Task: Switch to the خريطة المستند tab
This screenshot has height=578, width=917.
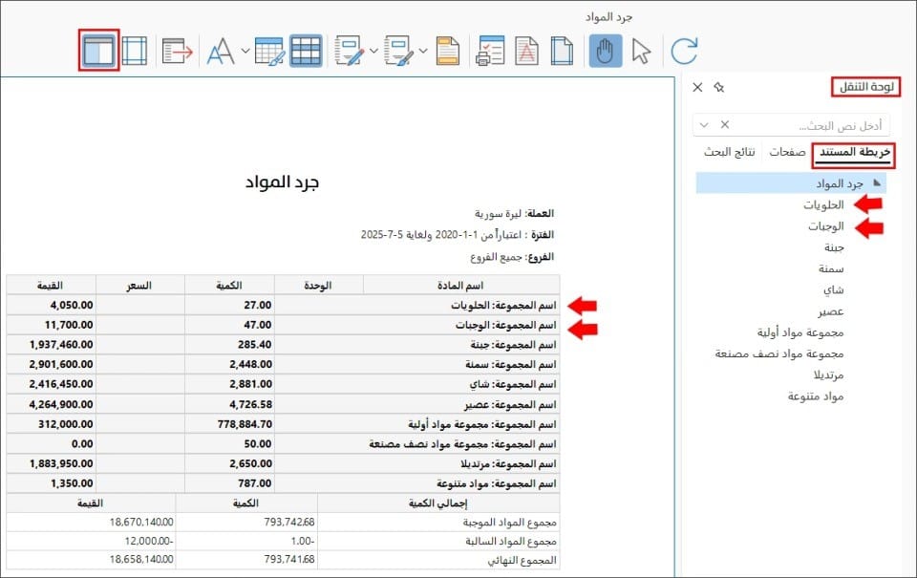Action: coord(854,152)
